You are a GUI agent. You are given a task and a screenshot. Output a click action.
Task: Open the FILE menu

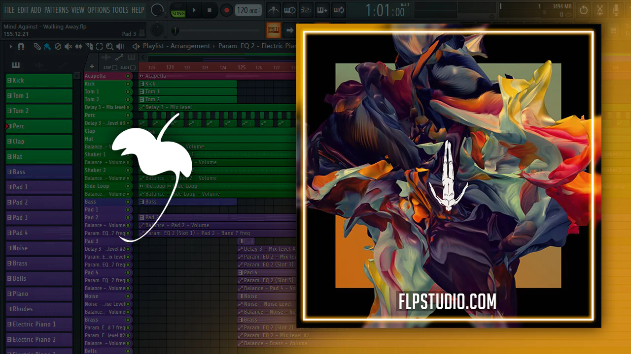[9, 10]
